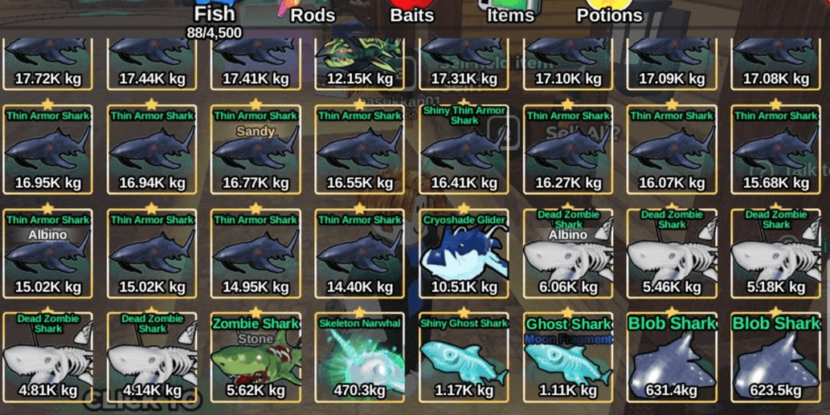Viewport: 830px width, 415px height.
Task: Select the Cryoshade Glider 10.51K kg fish
Action: coord(464,254)
